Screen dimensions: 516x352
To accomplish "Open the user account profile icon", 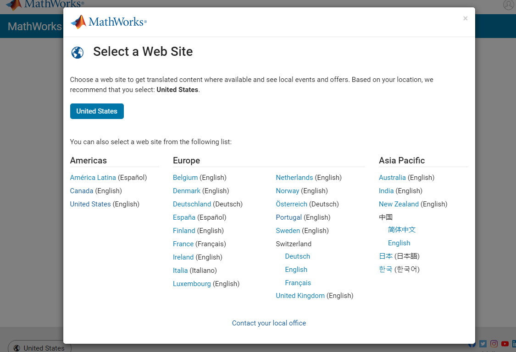I will 508,5.
